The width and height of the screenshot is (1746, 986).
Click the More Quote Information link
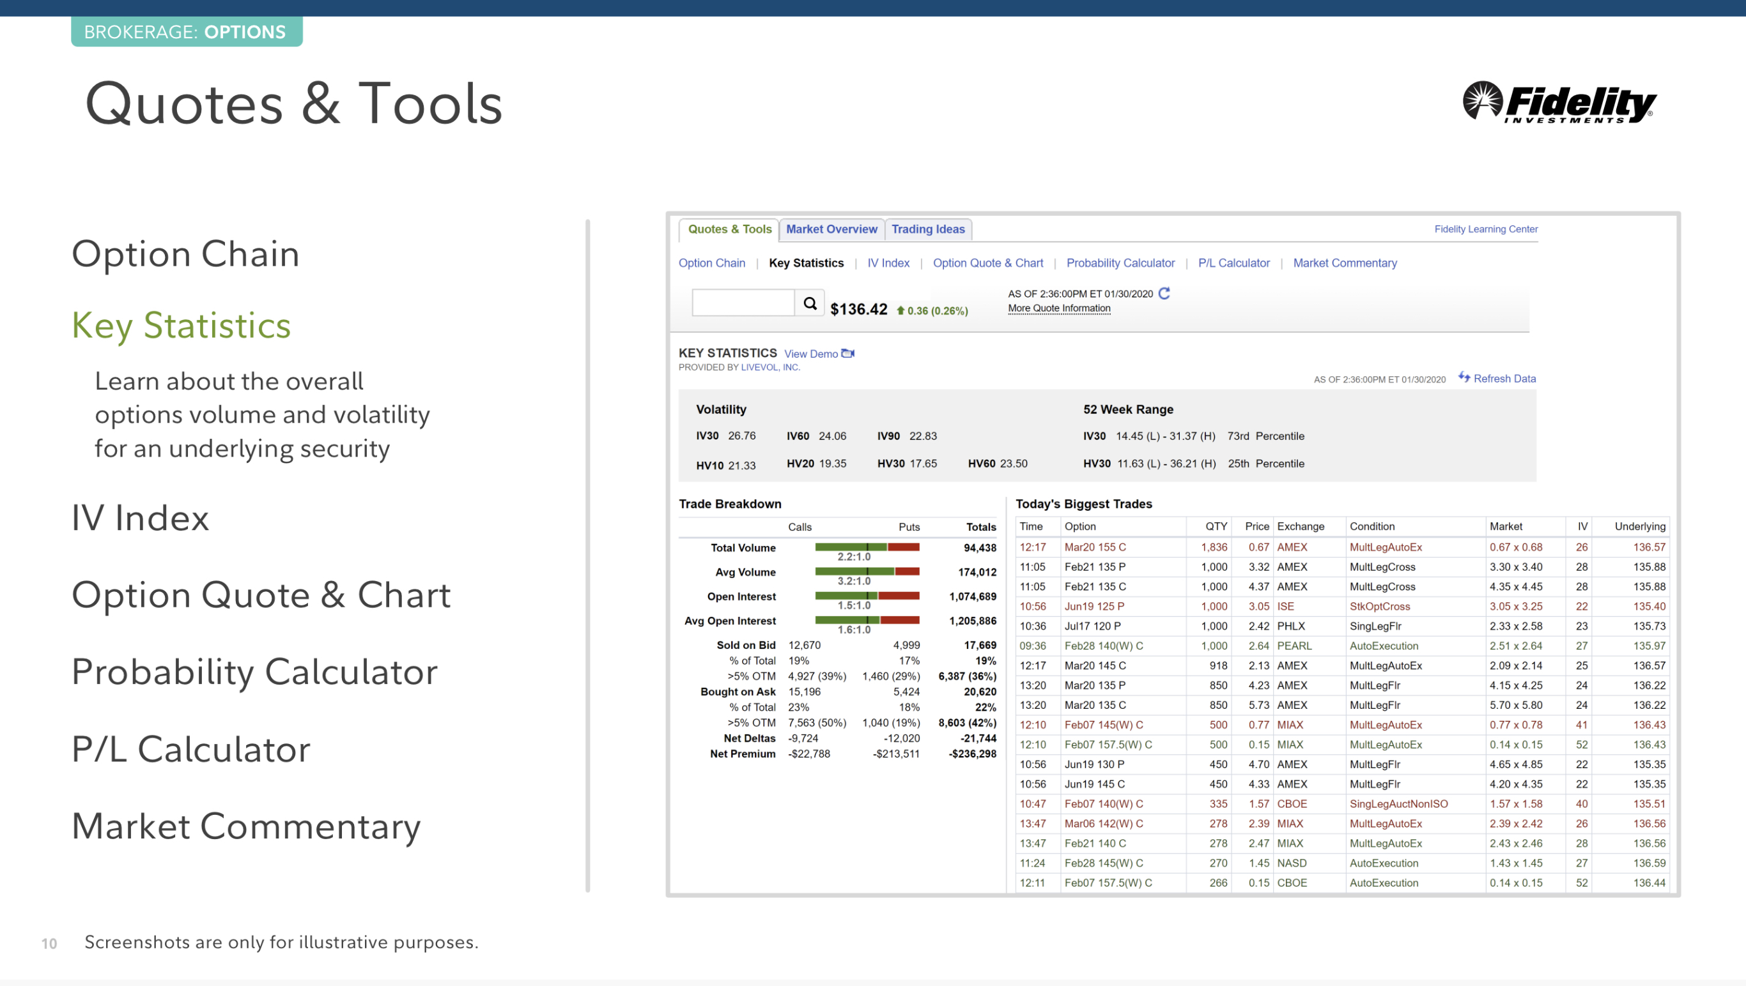pyautogui.click(x=1059, y=308)
